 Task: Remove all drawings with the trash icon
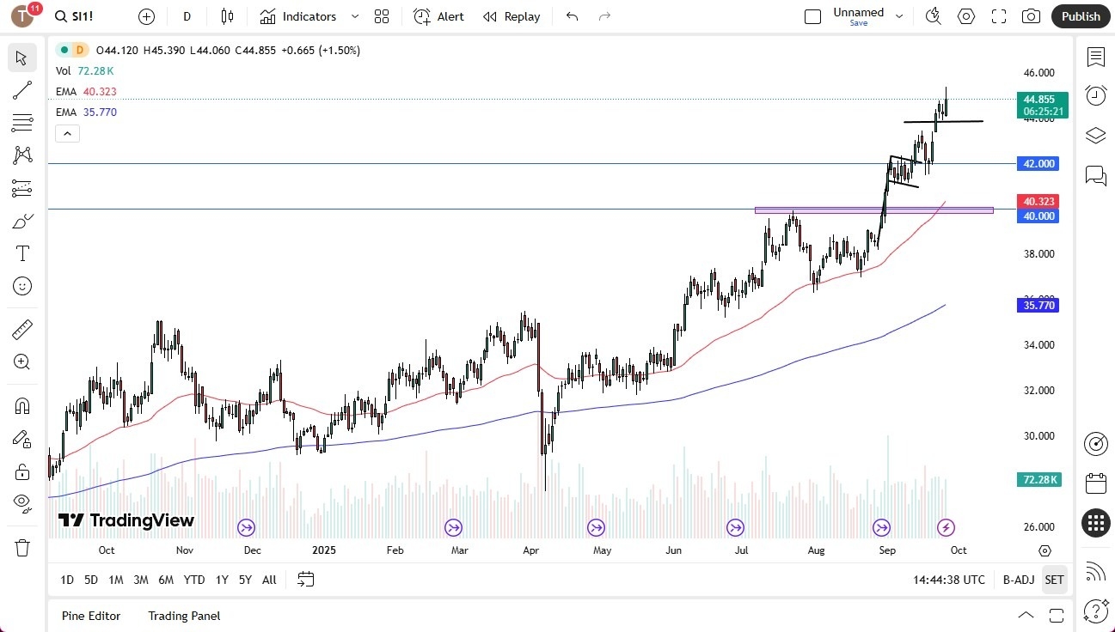tap(22, 547)
